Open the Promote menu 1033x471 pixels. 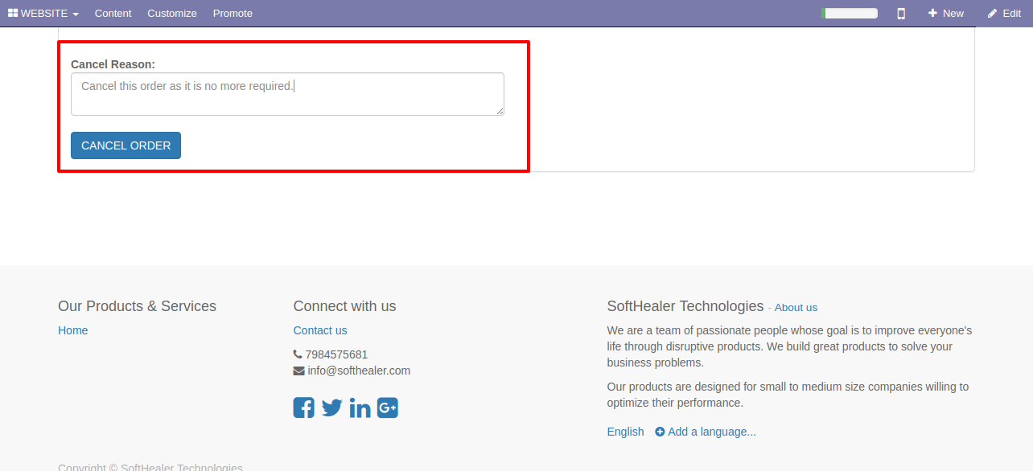coord(233,13)
